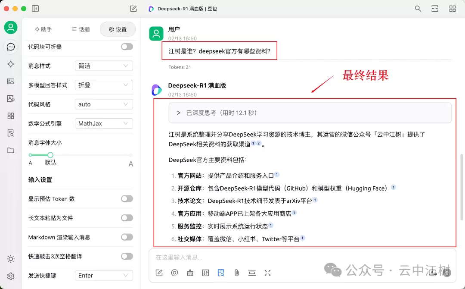
Task: Create a new topic from the top-bar edit icon
Action: 133,9
